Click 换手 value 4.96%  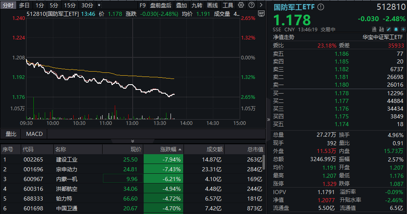point(396,135)
